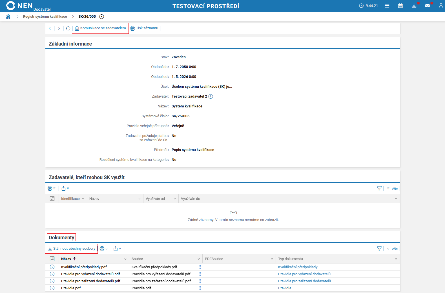Select Název cell Pravidla.pdf
The image size is (445, 293).
pyautogui.click(x=71, y=288)
